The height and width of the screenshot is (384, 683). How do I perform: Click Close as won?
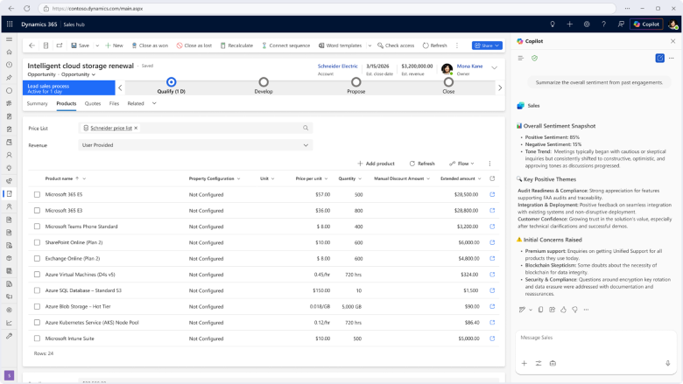[x=150, y=45]
